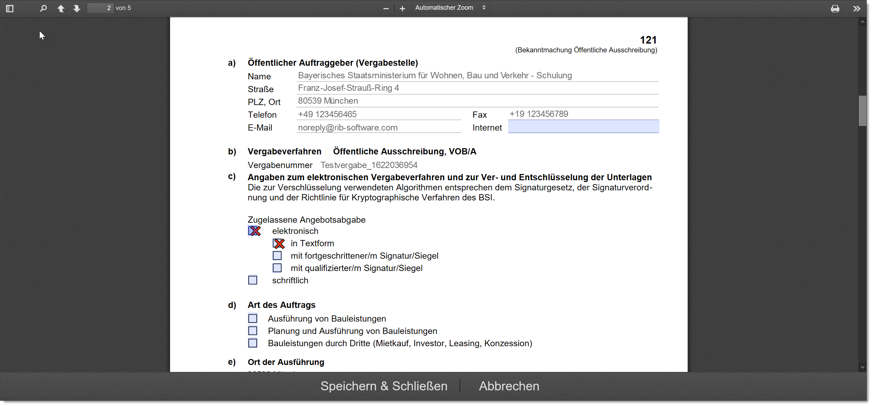Check mit fortgeschrittener/m Signatur/Siegel

point(277,256)
